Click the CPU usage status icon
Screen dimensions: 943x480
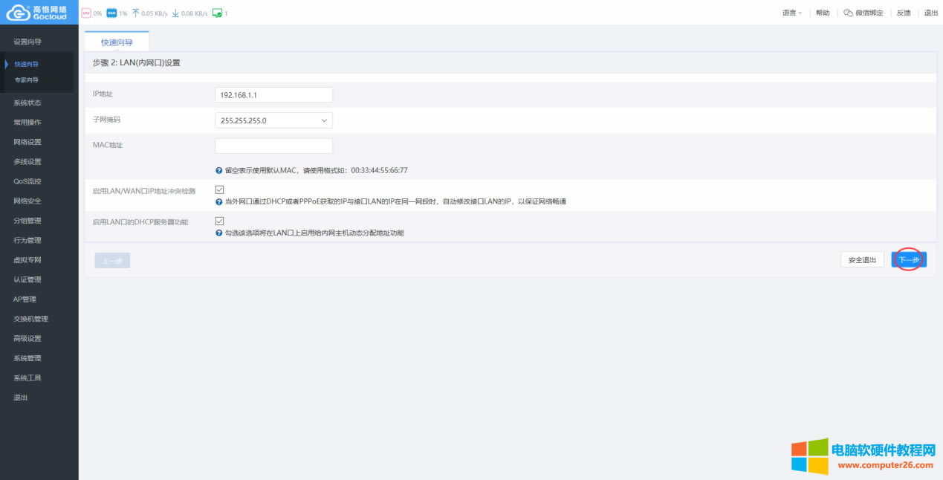click(85, 13)
